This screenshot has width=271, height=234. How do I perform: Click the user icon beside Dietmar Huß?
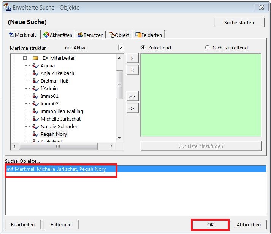pos(36,81)
